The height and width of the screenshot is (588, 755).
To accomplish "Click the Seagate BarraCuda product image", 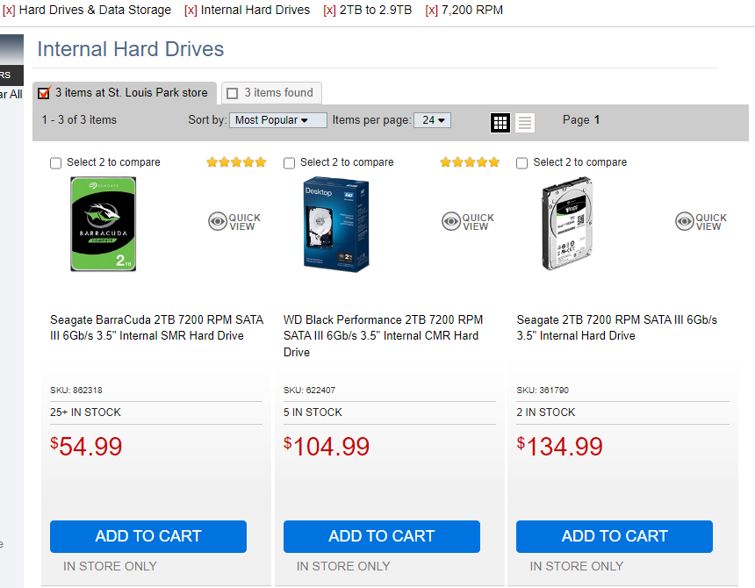I will (x=104, y=224).
